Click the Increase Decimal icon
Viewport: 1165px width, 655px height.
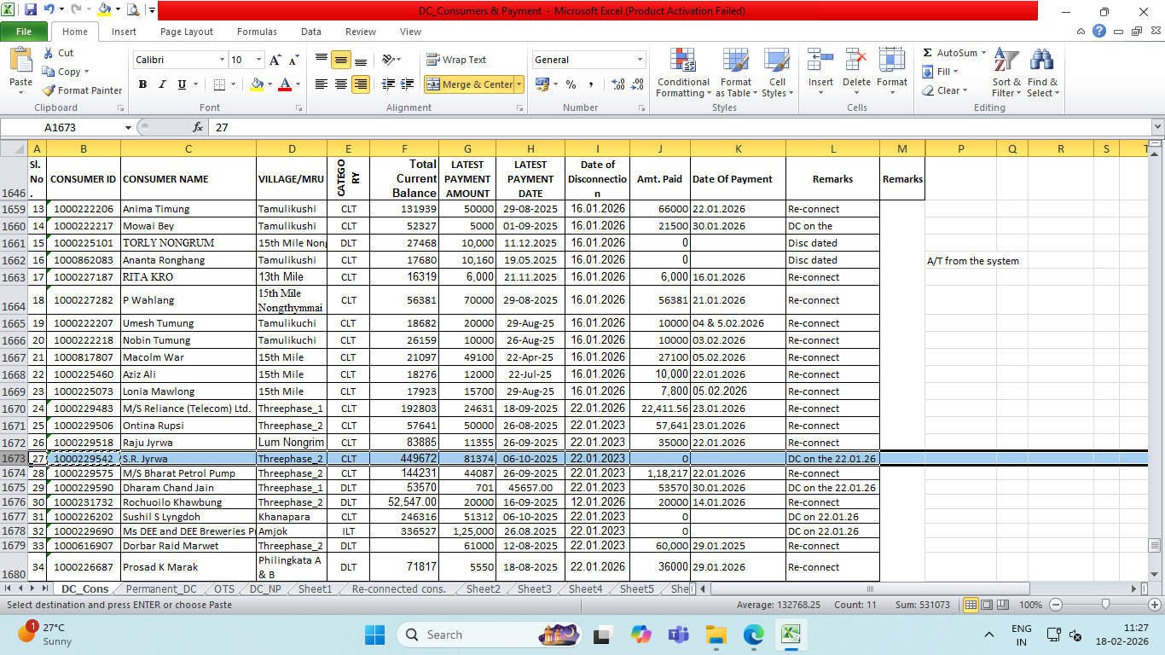point(618,84)
